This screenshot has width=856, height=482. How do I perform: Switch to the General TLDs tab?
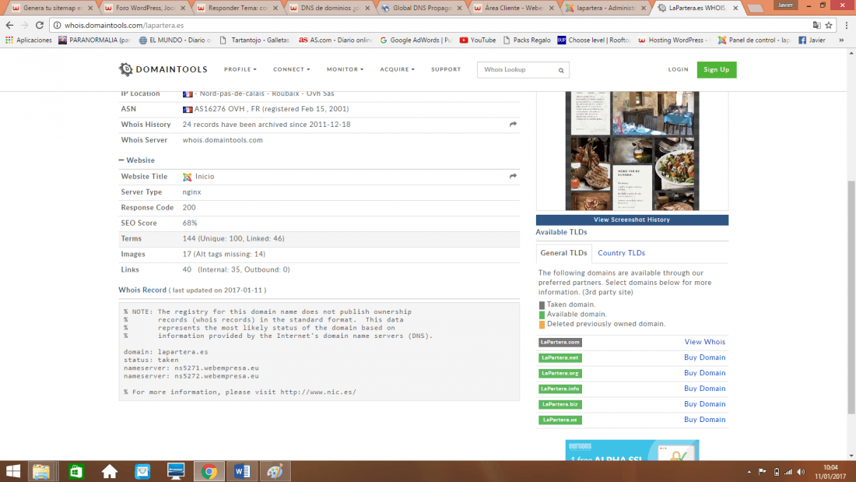click(x=563, y=253)
